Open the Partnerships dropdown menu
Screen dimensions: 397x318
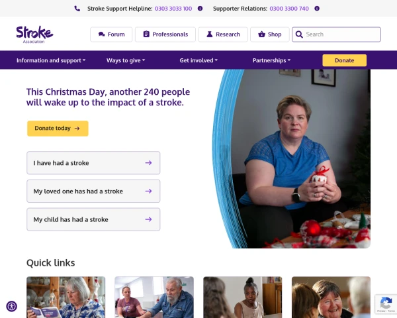[x=271, y=60]
